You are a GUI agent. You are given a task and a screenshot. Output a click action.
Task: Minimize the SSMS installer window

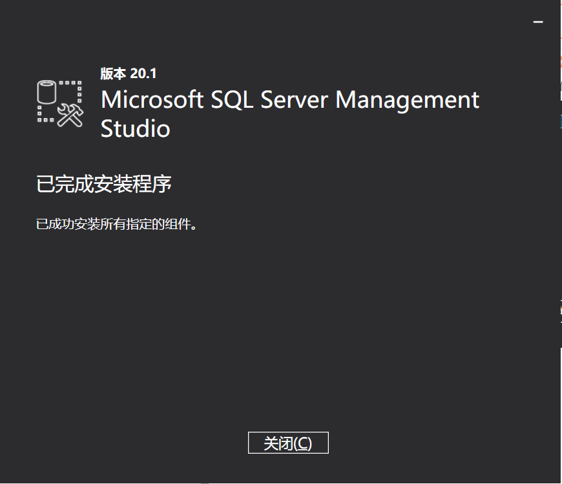pos(537,22)
